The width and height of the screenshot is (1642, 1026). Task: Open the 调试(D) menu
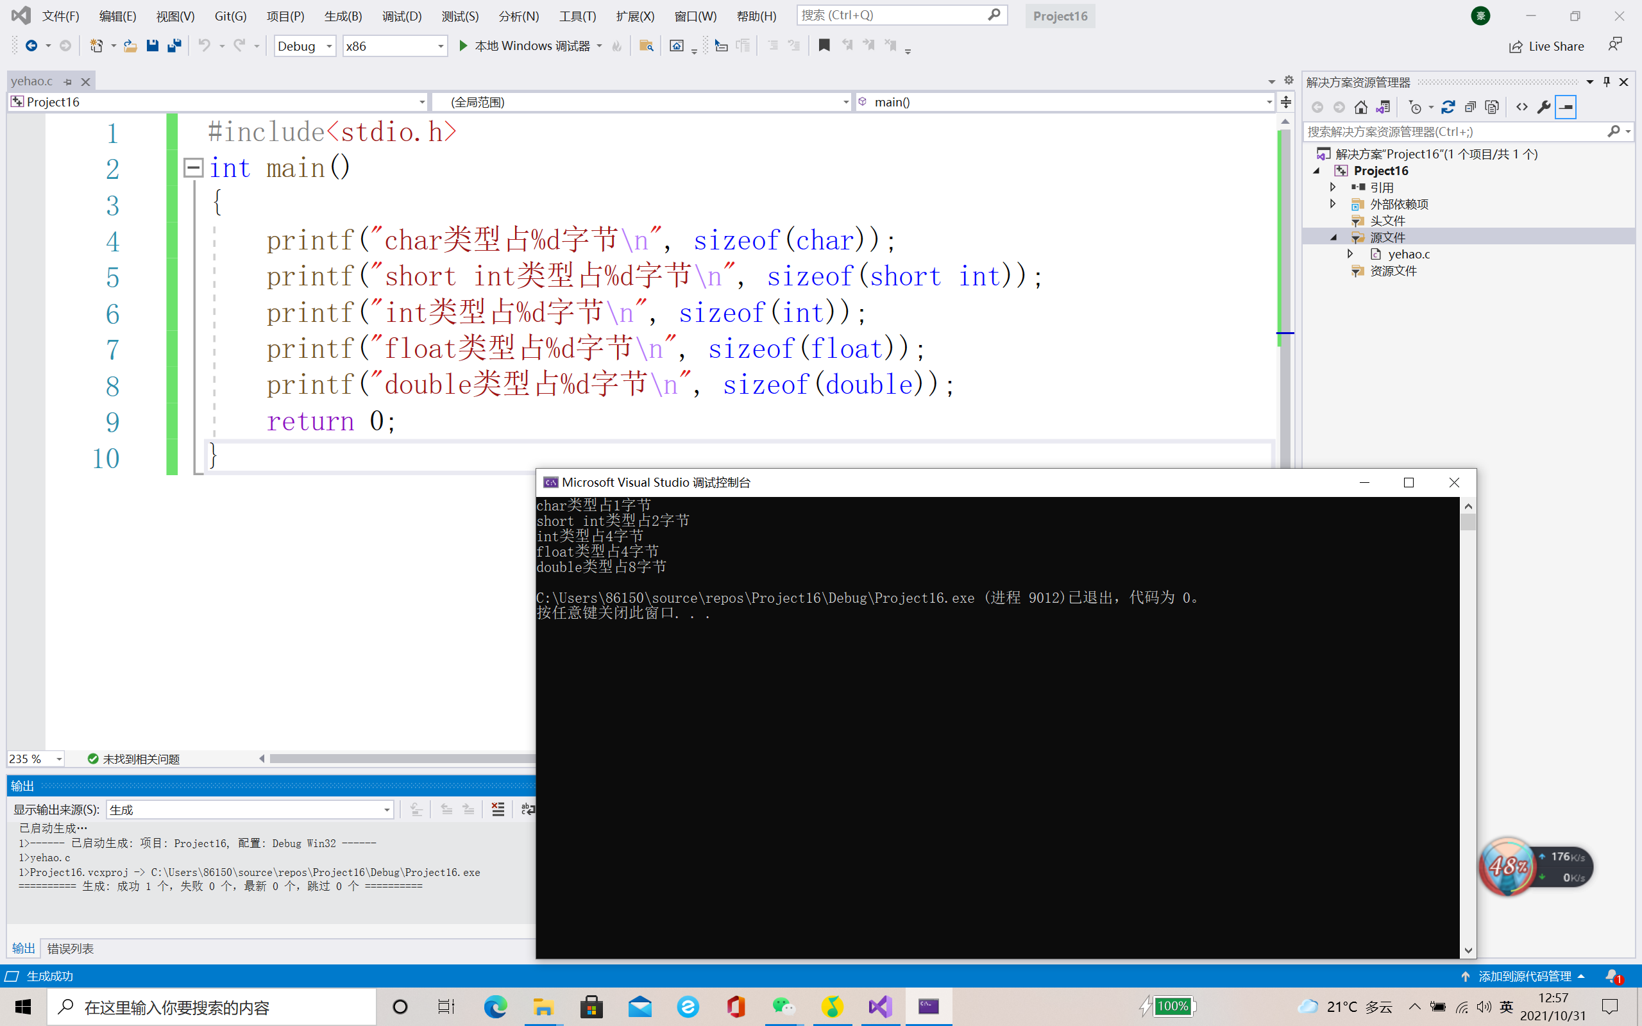(401, 15)
